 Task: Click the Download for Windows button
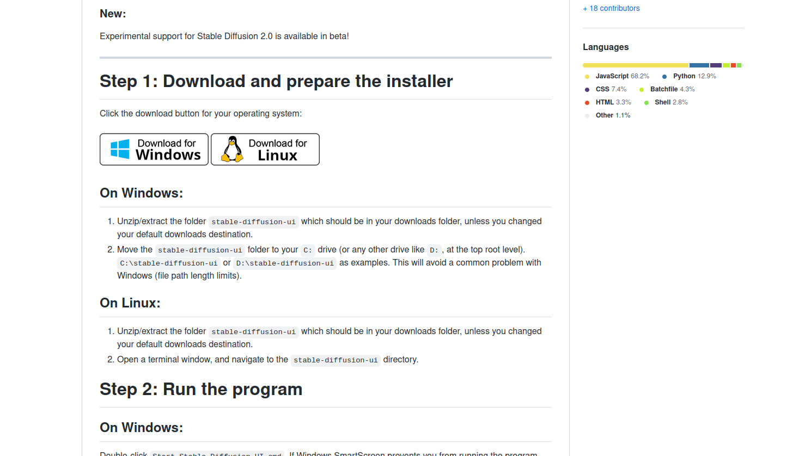click(154, 149)
